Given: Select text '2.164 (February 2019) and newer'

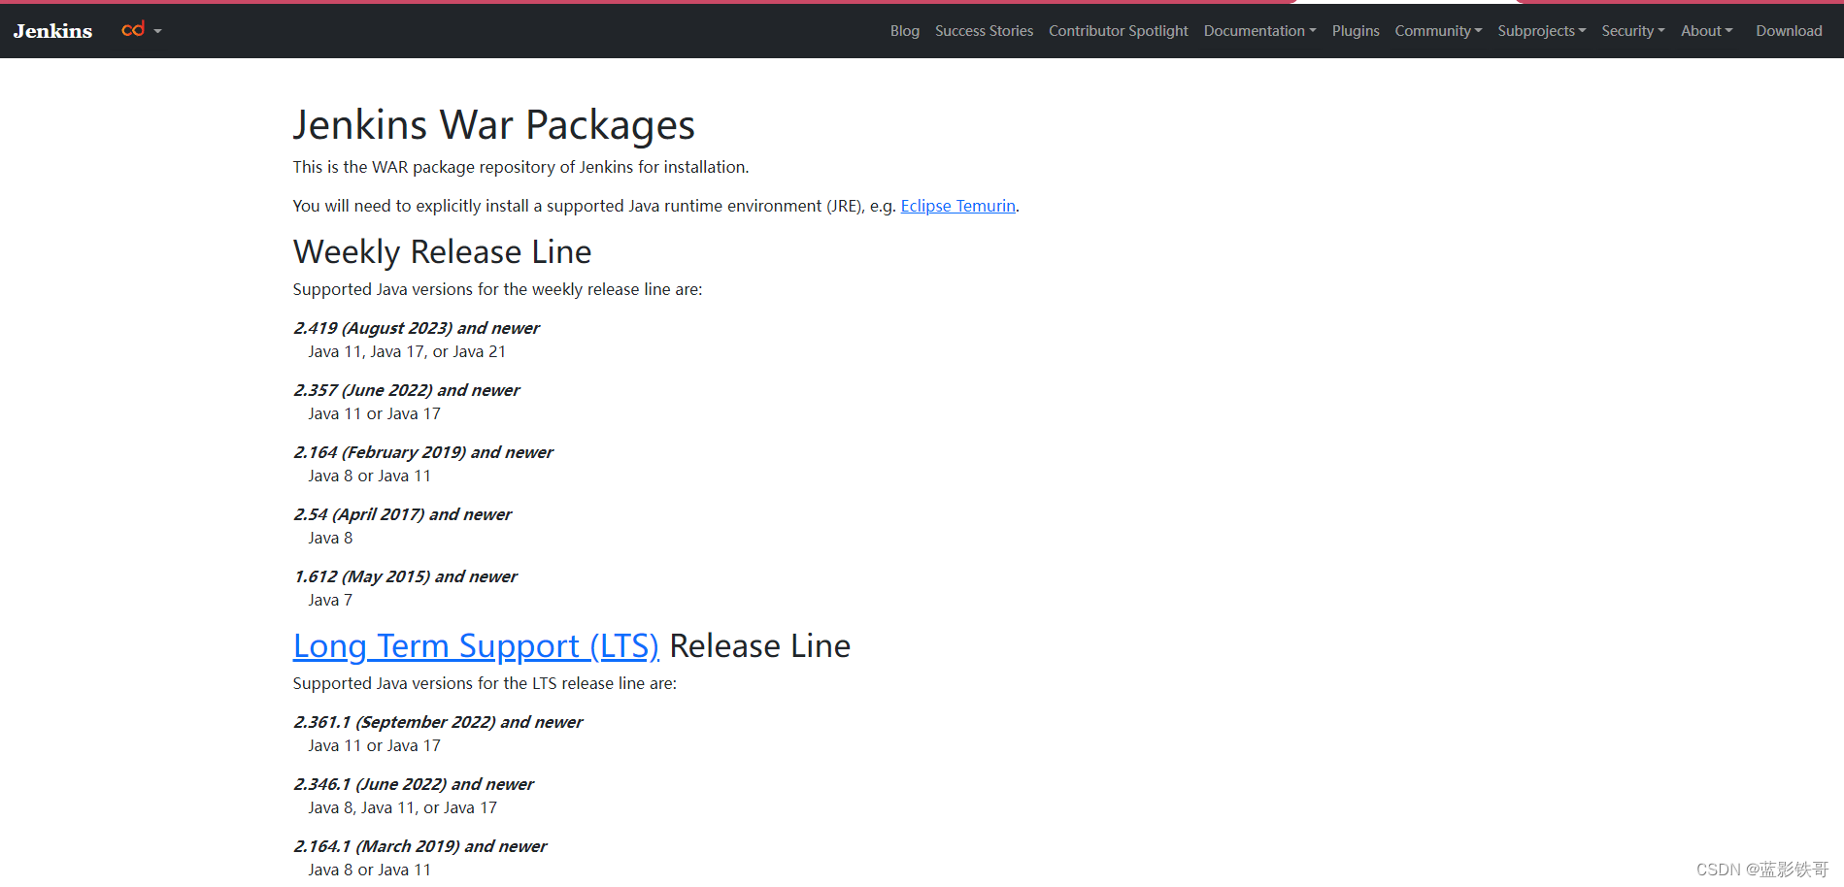Looking at the screenshot, I should point(422,452).
